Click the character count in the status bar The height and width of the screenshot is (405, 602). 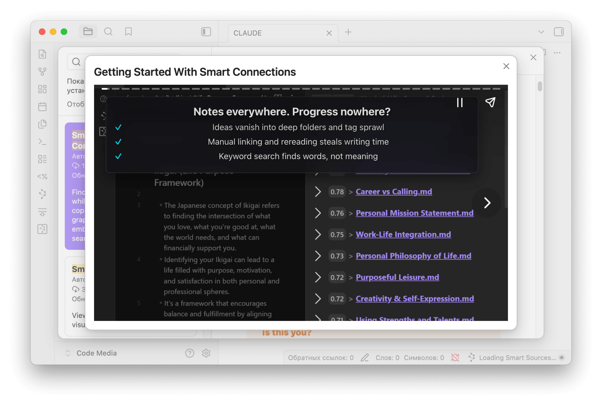click(x=424, y=358)
